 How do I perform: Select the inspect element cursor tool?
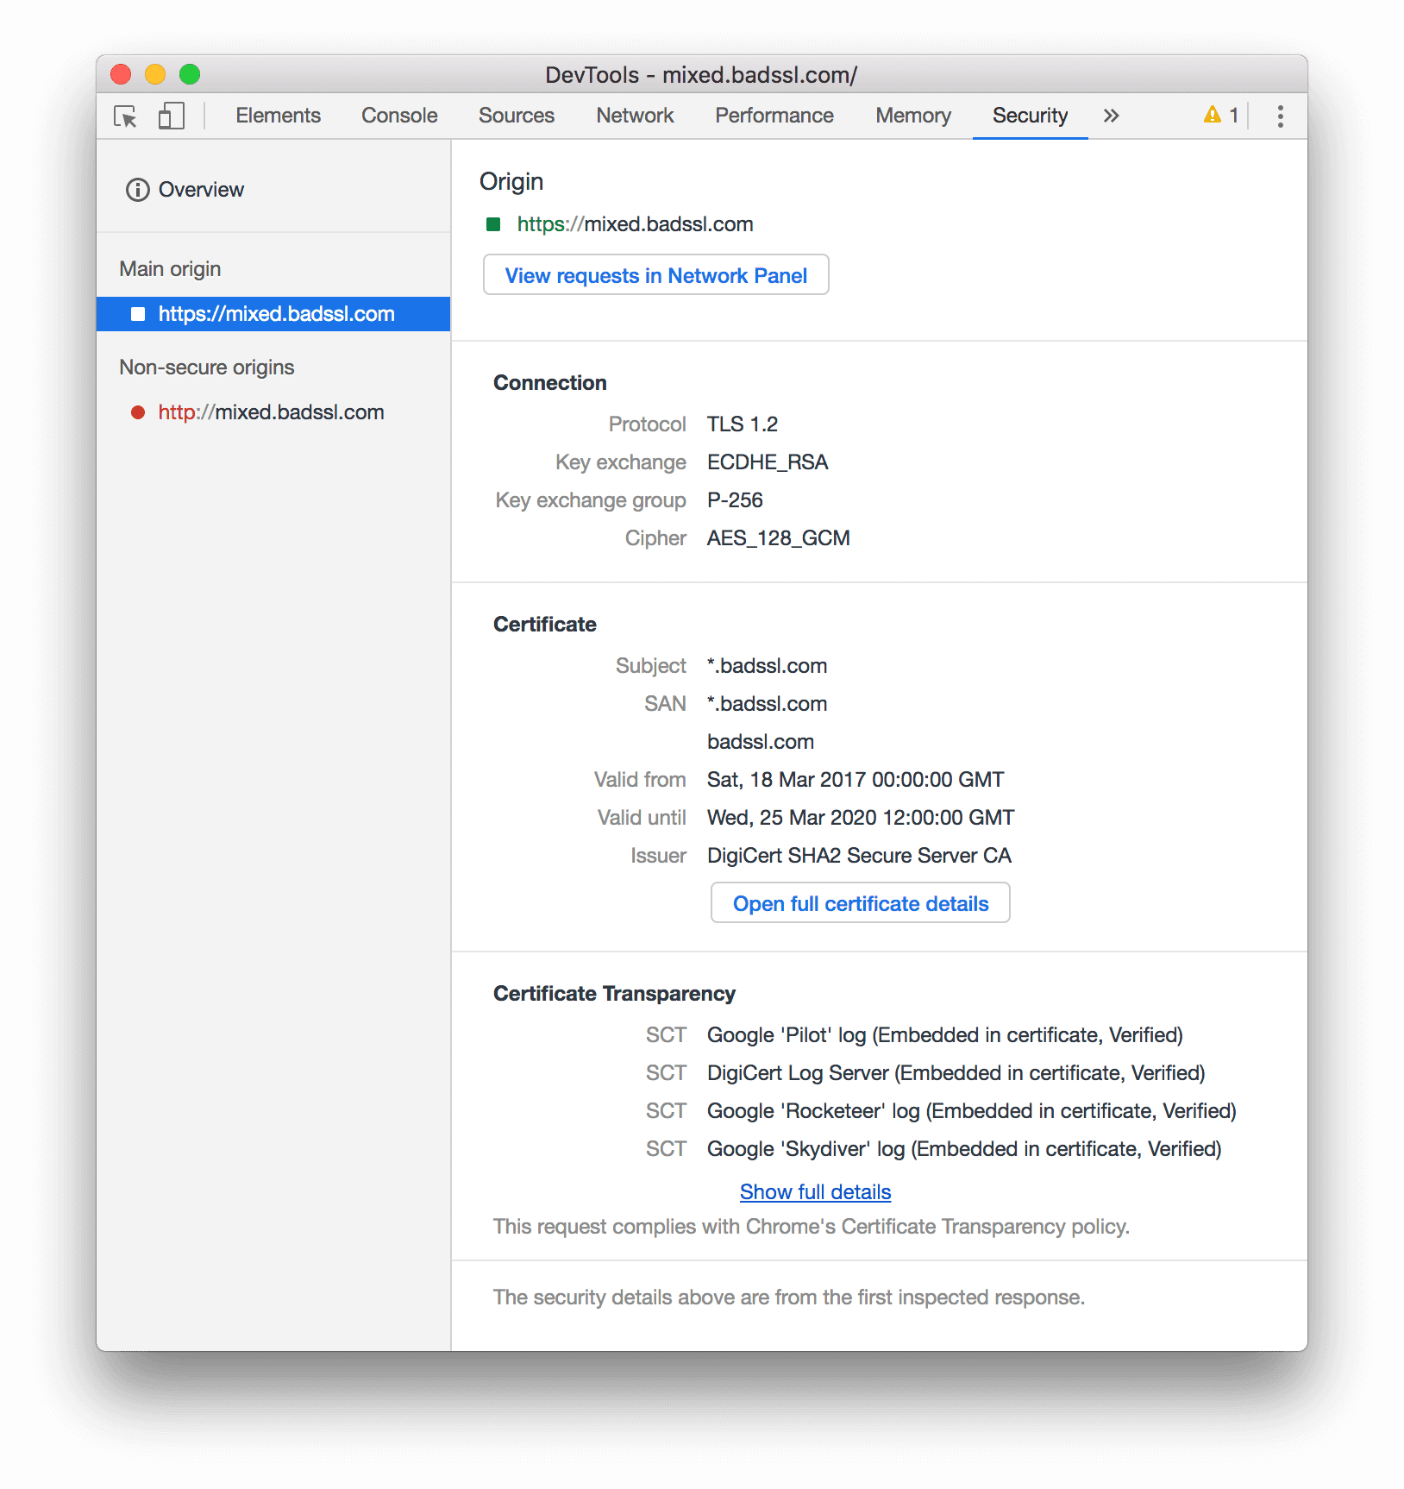click(124, 116)
